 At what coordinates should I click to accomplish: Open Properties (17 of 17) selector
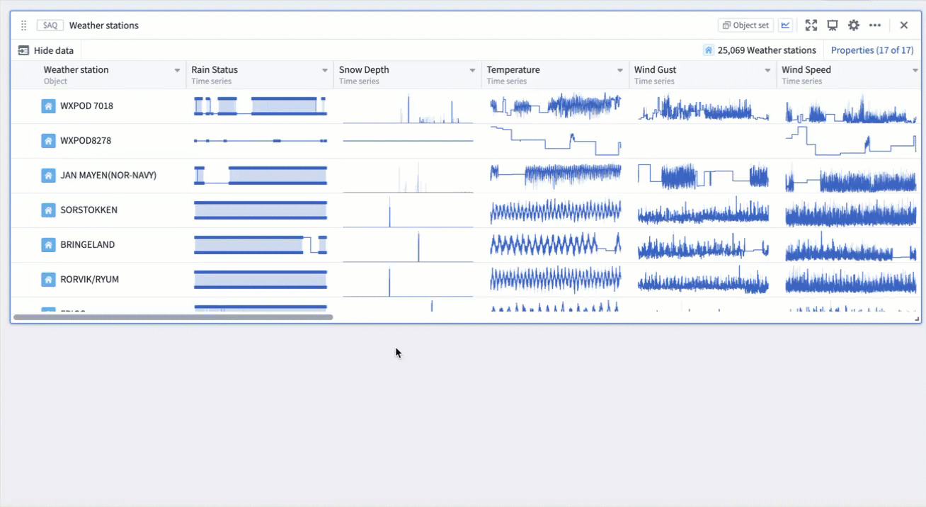coord(871,50)
